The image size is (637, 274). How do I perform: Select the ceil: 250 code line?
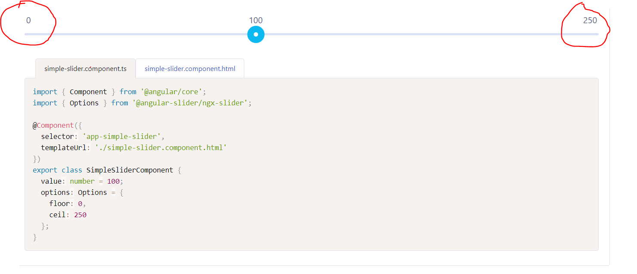coord(65,215)
